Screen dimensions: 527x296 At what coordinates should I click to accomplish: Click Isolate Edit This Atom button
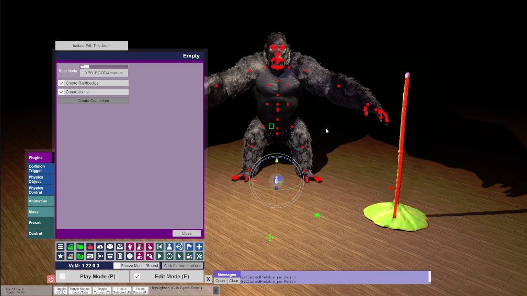pos(91,45)
